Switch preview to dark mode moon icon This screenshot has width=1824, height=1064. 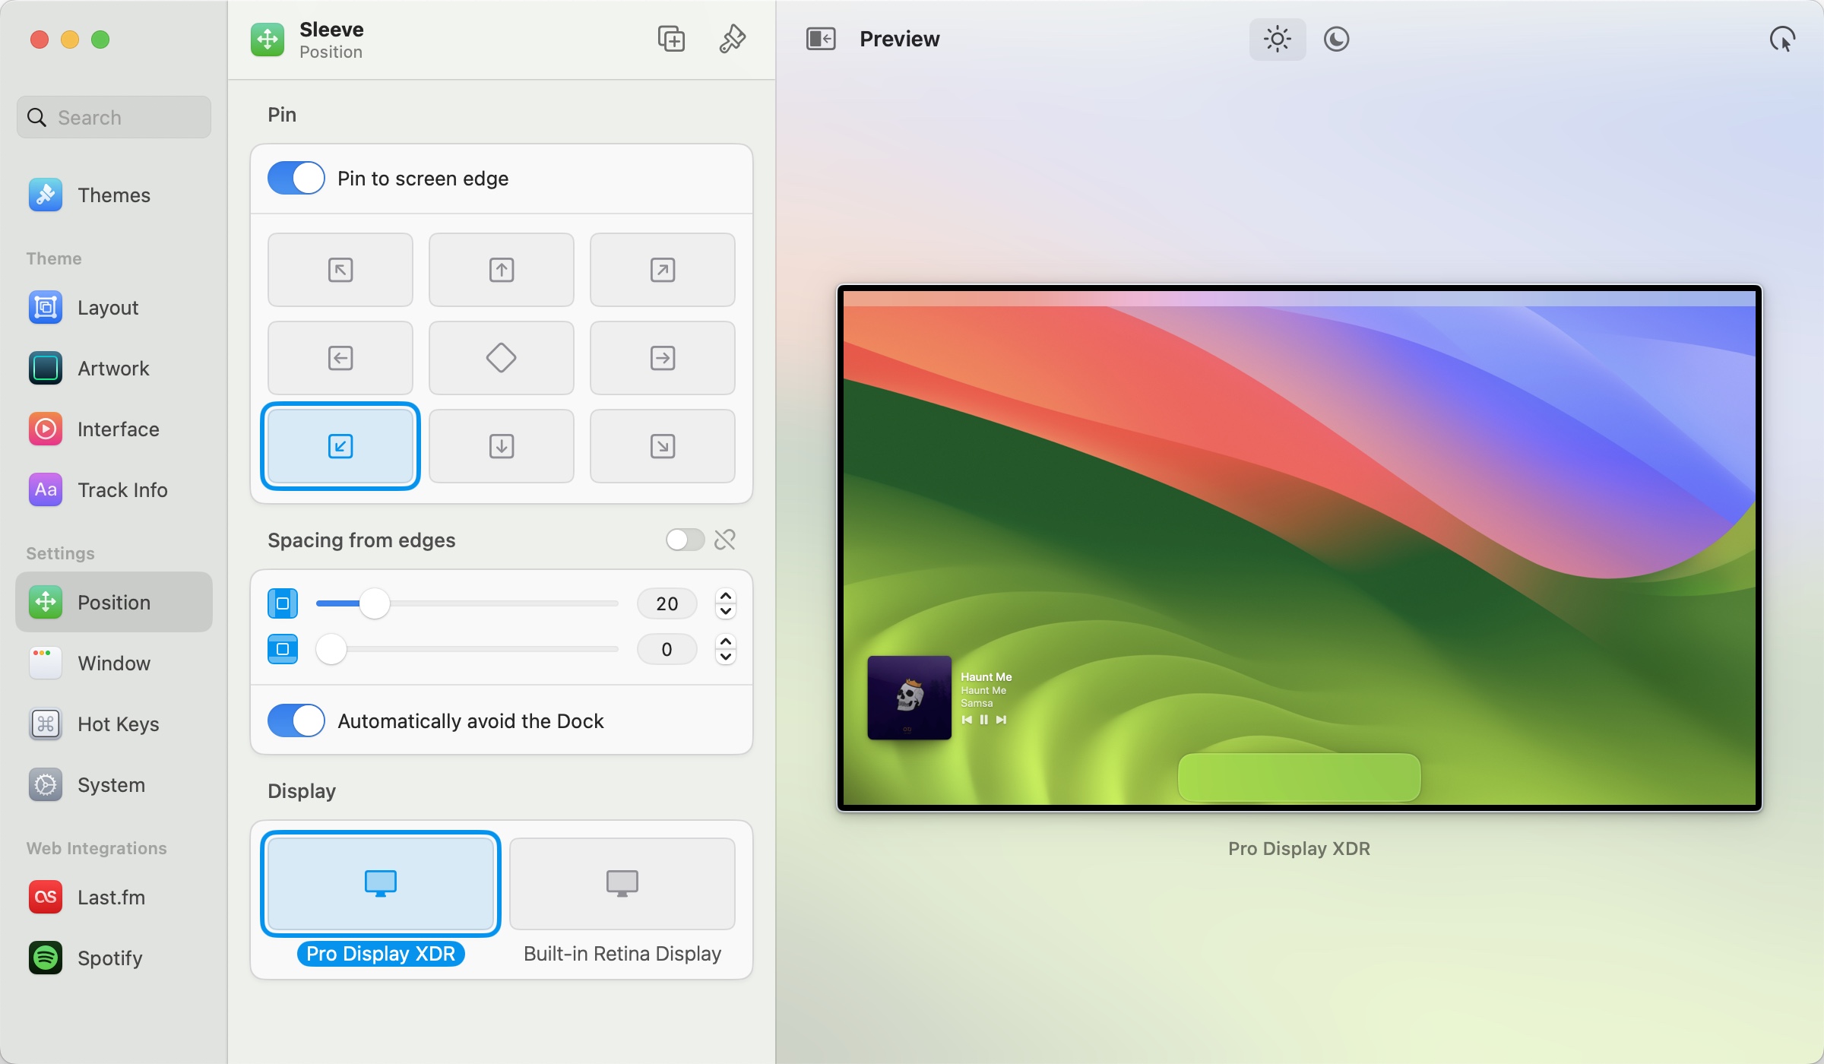pos(1336,39)
